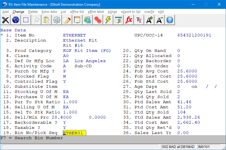Click the Ptd Cost Amt value 51.20
226x150 pixels.
(x=184, y=107)
